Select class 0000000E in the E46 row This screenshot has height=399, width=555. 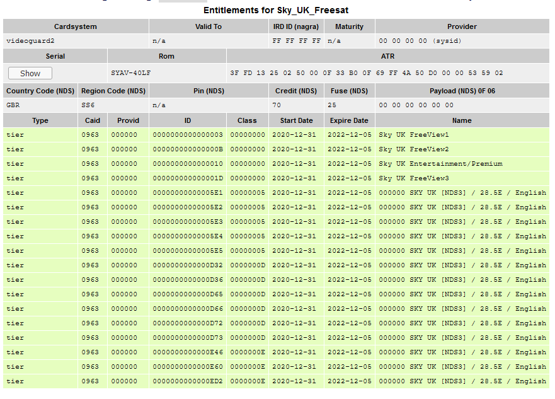[248, 352]
